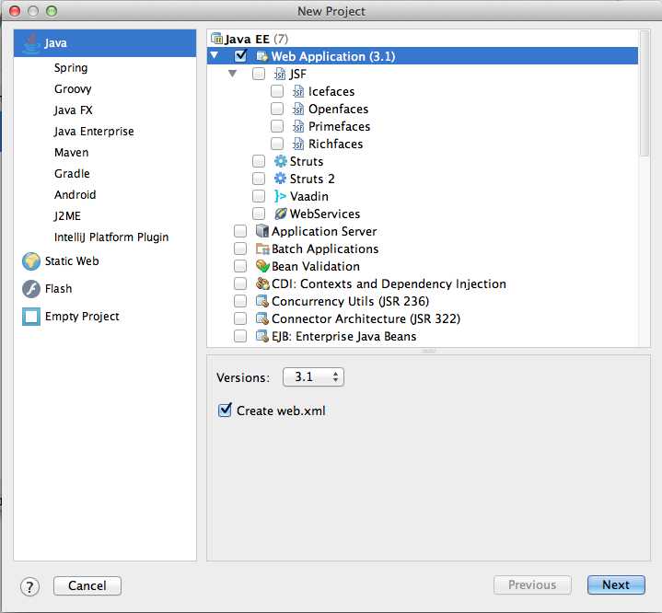
Task: Click the Application Server icon
Action: [262, 231]
